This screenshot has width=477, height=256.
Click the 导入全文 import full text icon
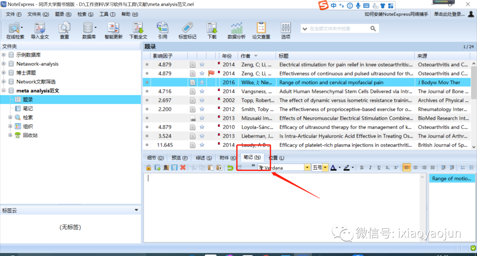tap(40, 31)
